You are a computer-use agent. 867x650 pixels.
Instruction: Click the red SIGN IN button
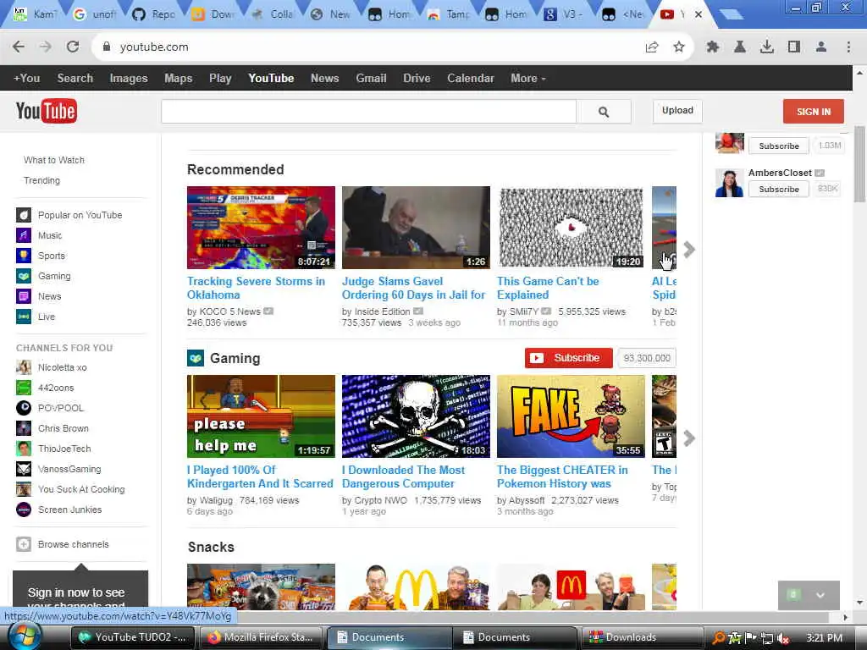pos(814,112)
